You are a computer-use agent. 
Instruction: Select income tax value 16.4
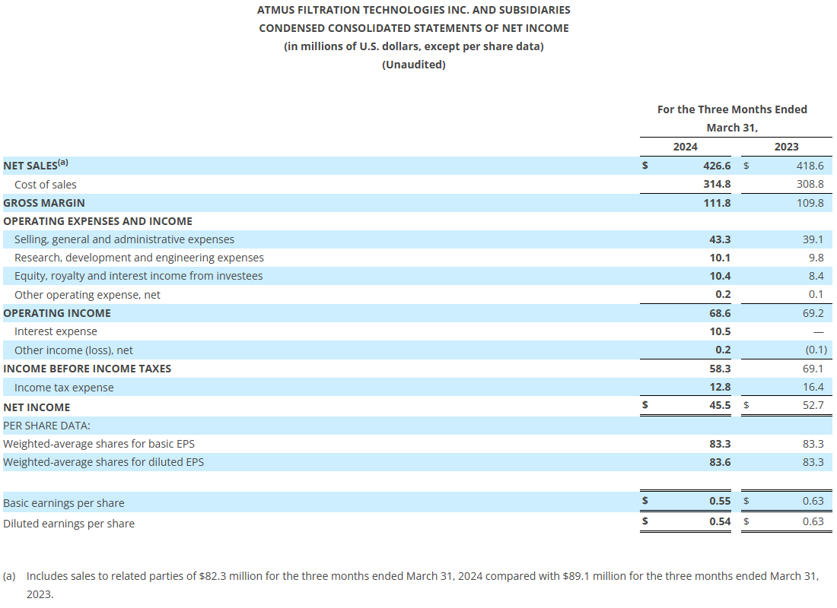[813, 387]
